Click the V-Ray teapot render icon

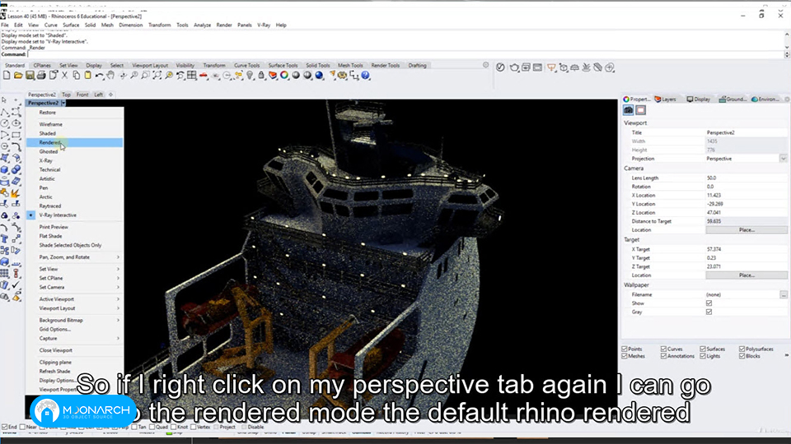point(514,67)
